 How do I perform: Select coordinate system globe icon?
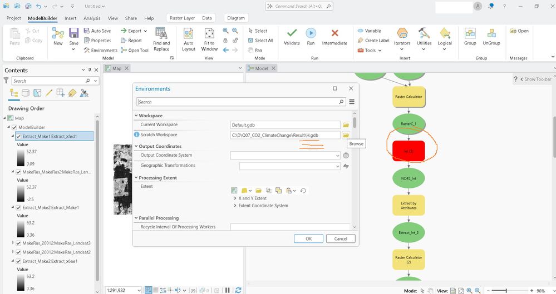coord(346,155)
